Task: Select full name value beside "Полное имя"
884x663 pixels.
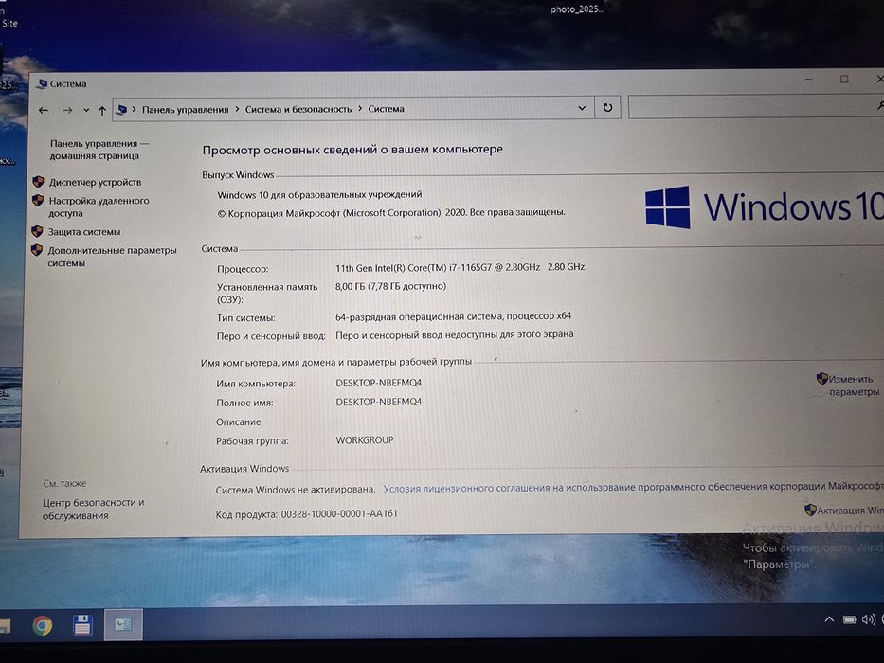Action: pyautogui.click(x=379, y=402)
